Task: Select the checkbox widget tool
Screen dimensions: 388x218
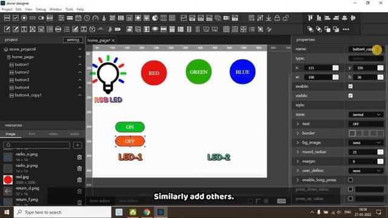Action: point(16,18)
